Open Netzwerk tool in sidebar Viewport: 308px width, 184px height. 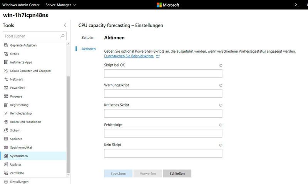coord(33,79)
